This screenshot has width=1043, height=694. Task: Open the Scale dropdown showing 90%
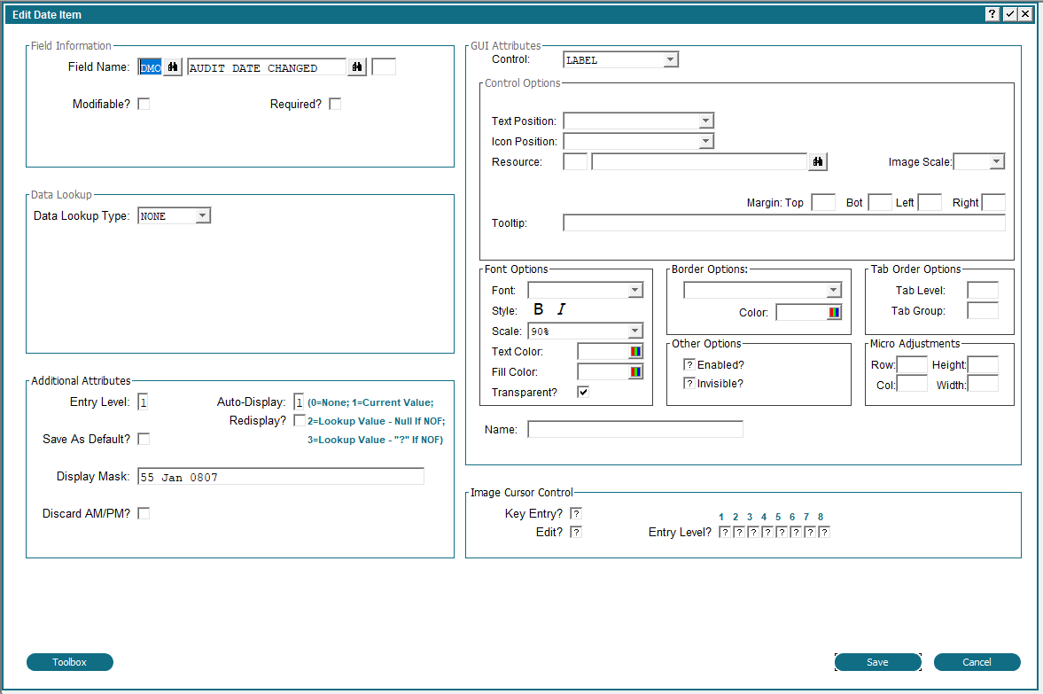click(x=635, y=331)
